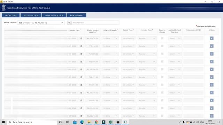Viewport: 223px width, 125px height.
Task: Open Google Chrome from the taskbar
Action: pos(96,122)
